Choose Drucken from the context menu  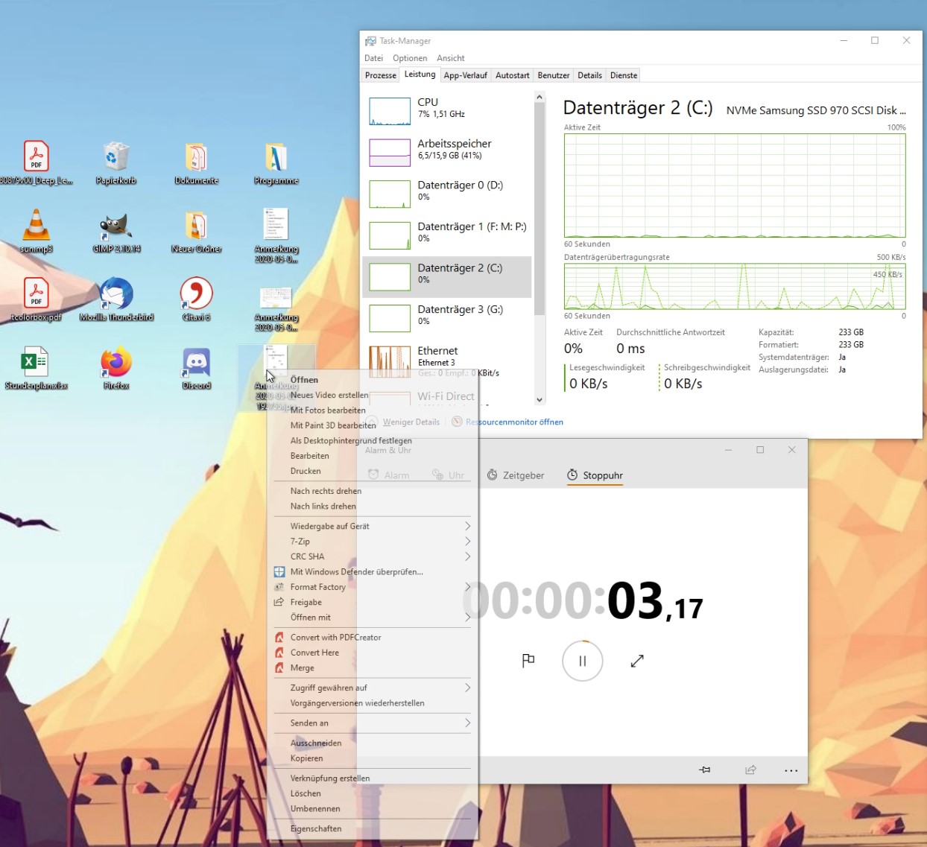(373, 471)
